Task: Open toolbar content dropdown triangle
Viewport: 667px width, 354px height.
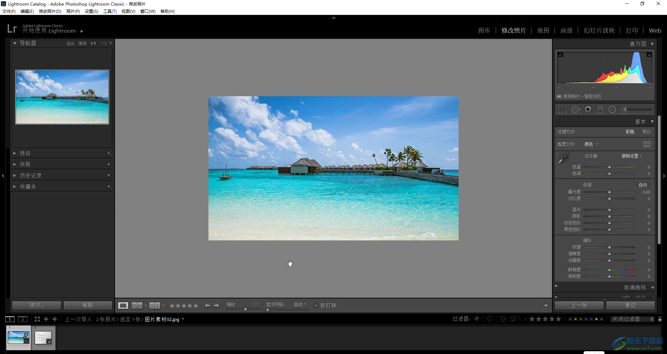Action: pos(546,306)
